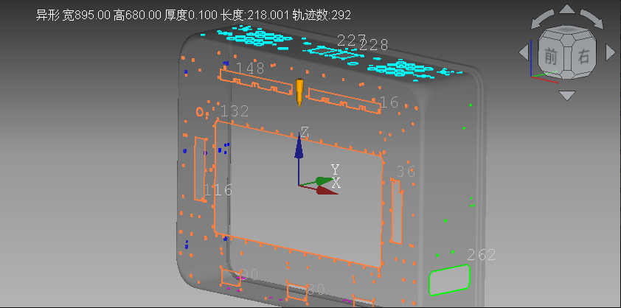Rotate view clockwise with curved right arrow
This screenshot has height=308, width=621.
click(592, 18)
